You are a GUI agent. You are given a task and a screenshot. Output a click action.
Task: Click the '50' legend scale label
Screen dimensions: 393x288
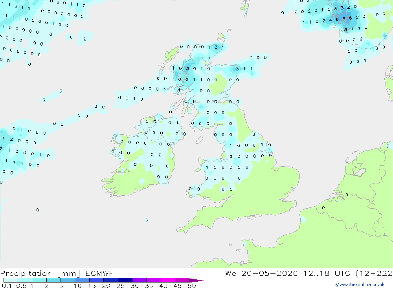pyautogui.click(x=192, y=286)
